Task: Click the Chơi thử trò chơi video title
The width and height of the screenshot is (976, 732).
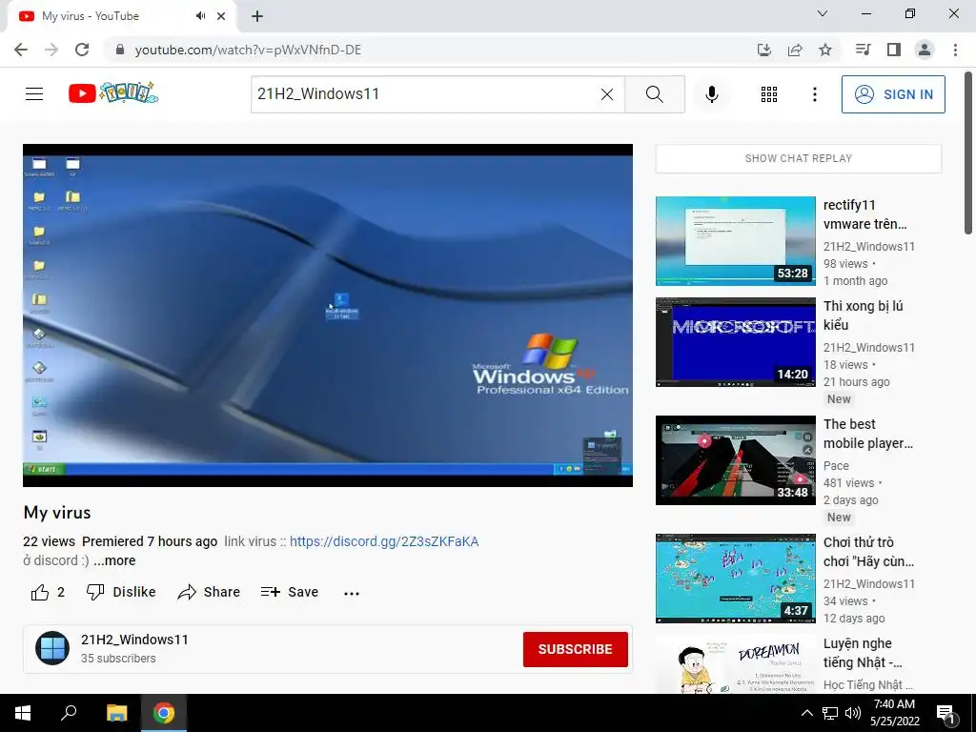Action: tap(868, 552)
